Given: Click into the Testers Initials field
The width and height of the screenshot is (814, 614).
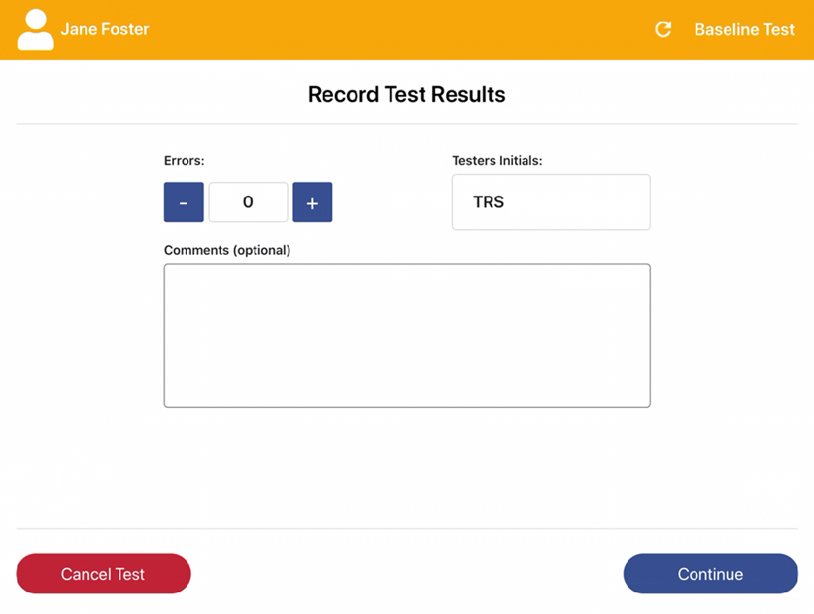Looking at the screenshot, I should [550, 202].
